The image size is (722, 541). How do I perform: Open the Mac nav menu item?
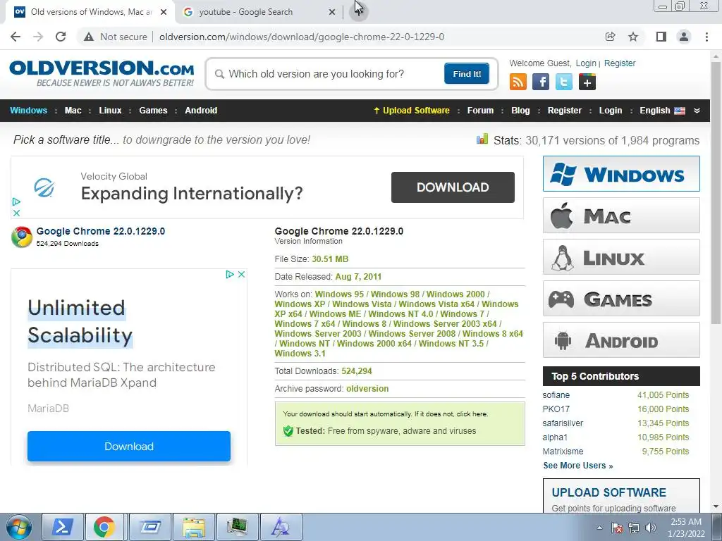73,111
